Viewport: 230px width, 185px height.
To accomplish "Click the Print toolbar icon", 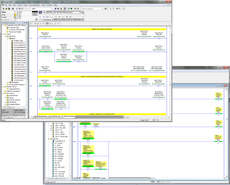I will pyautogui.click(x=13, y=9).
